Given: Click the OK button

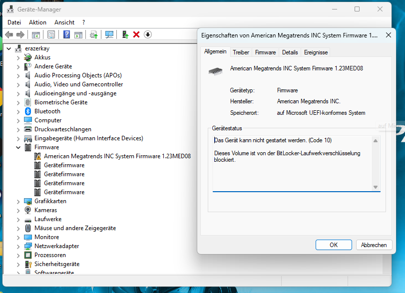Looking at the screenshot, I should (x=334, y=245).
